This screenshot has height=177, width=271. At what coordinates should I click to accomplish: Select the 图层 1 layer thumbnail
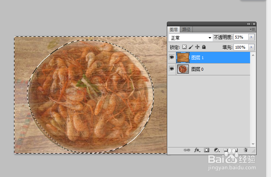point(183,57)
